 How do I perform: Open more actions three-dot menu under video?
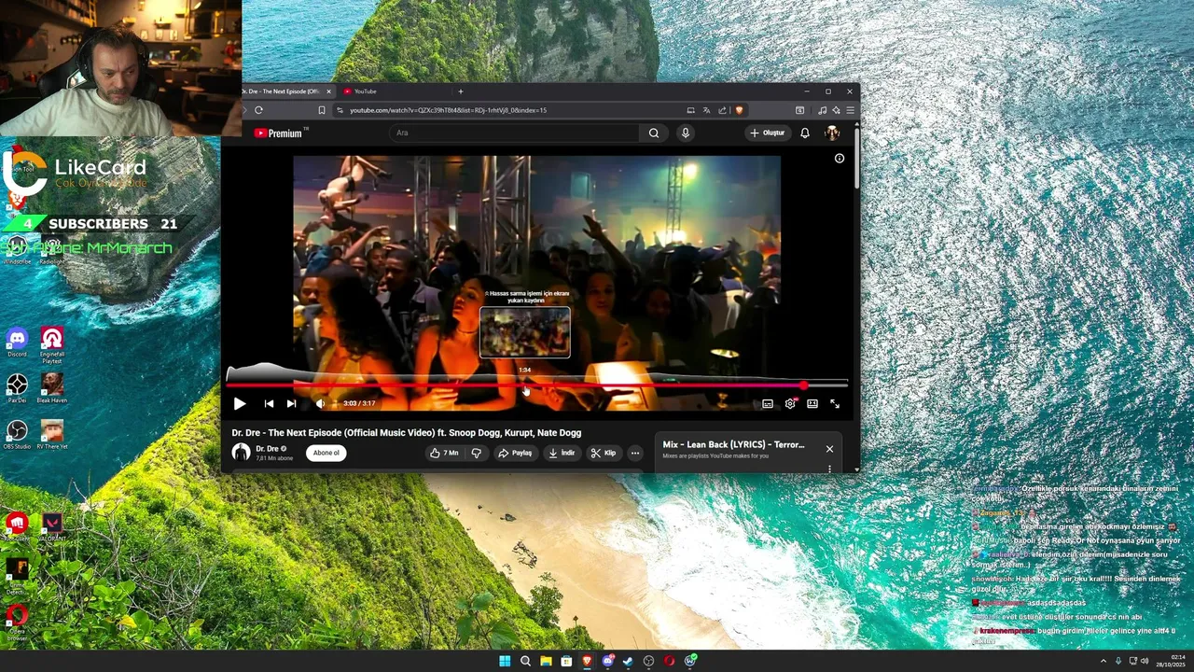tap(635, 453)
